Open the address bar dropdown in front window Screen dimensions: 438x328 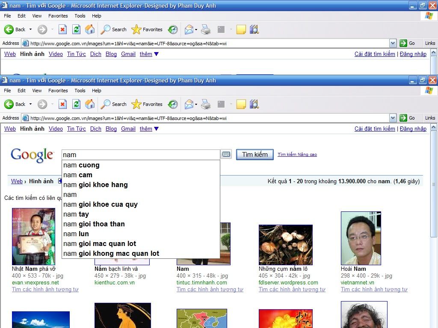pyautogui.click(x=393, y=118)
